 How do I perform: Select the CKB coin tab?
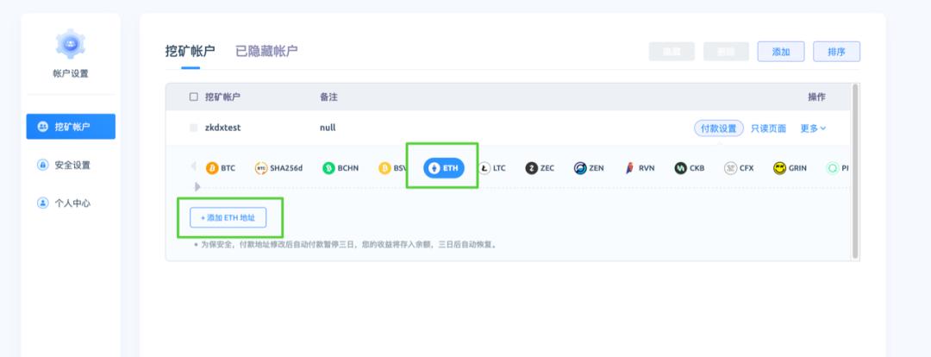[x=690, y=168]
